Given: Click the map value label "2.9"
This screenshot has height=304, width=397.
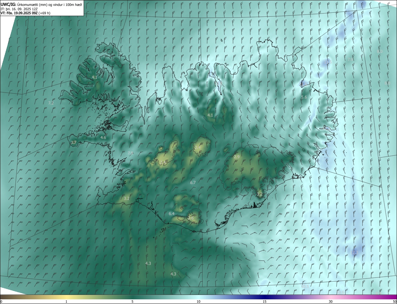Looking at the screenshot, I should pyautogui.click(x=237, y=157).
